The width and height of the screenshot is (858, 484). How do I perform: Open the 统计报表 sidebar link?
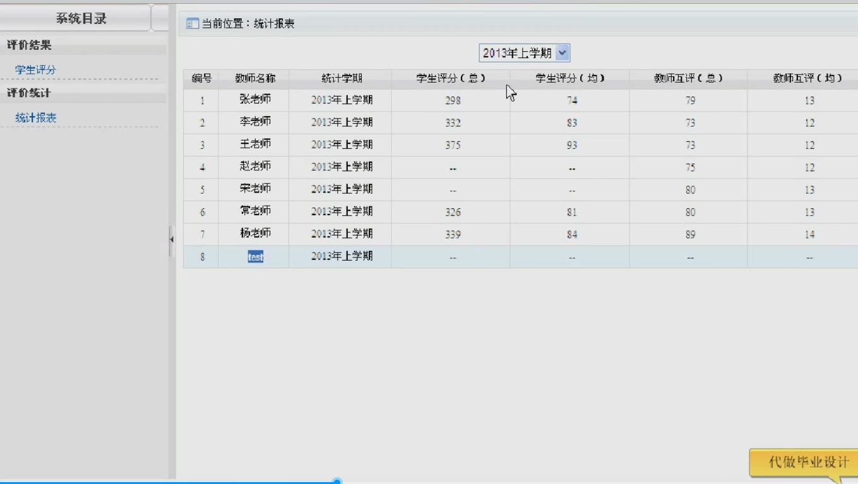coord(35,118)
